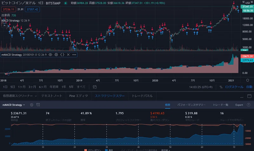Collapse the indicator legend arrow
Viewport: 254px width, 151px height.
(x=4, y=26)
